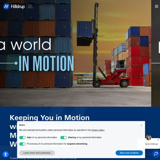The height and width of the screenshot is (160, 160).
Task: Click the welcome to Hilldrup chat message
Action: (151, 144)
